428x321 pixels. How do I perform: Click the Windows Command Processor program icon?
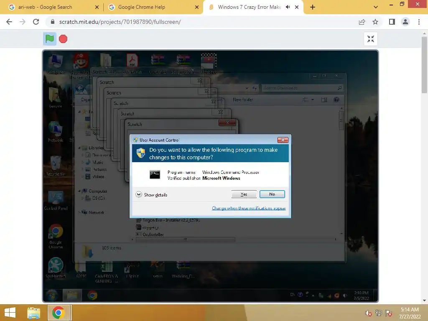point(155,175)
